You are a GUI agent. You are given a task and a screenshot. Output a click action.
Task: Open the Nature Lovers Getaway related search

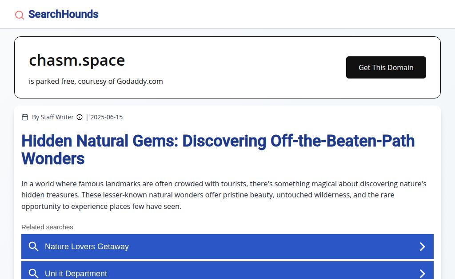(87, 247)
